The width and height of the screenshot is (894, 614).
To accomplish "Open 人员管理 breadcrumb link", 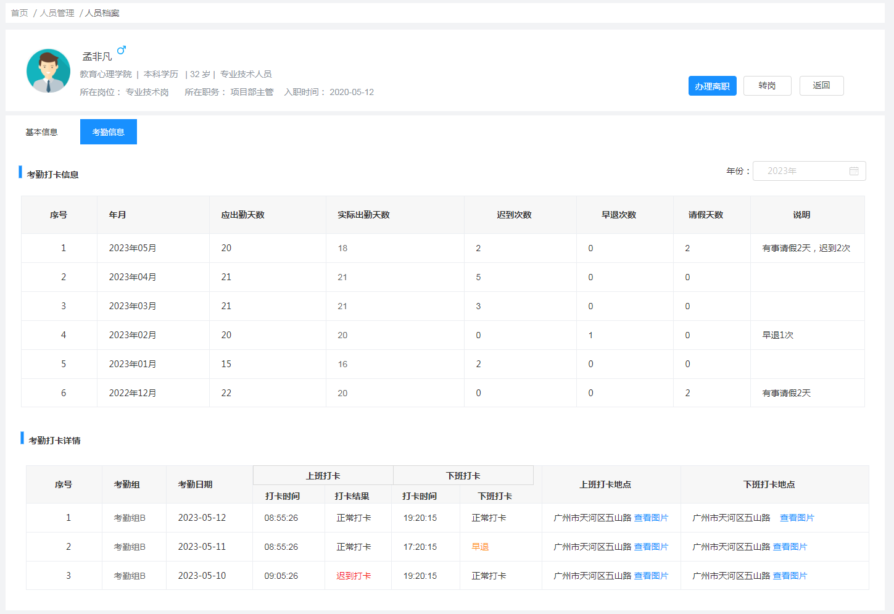I will tap(57, 13).
